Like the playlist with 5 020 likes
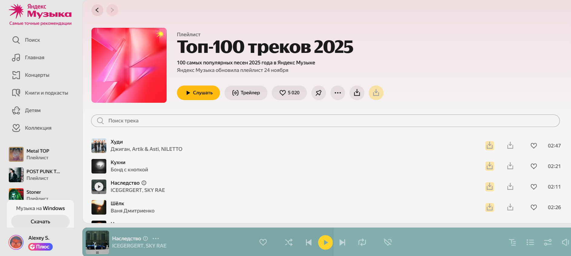 click(x=289, y=93)
